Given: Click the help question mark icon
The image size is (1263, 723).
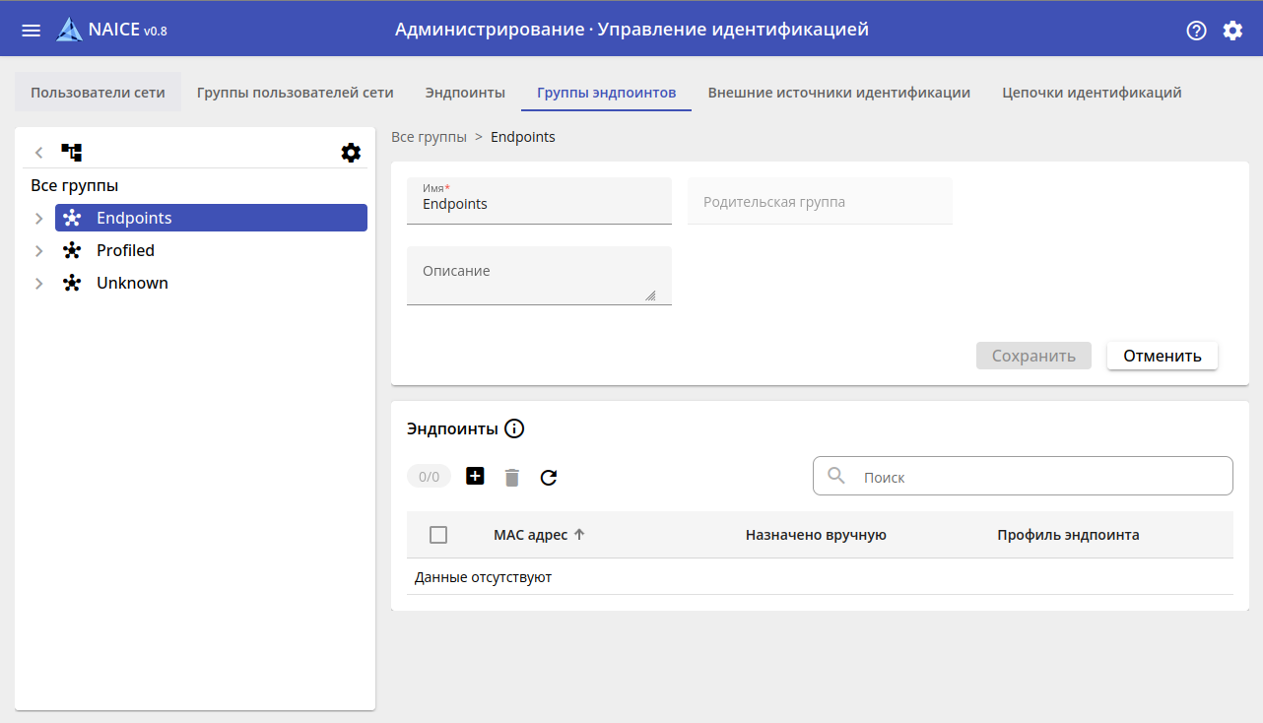Looking at the screenshot, I should coord(1196,30).
